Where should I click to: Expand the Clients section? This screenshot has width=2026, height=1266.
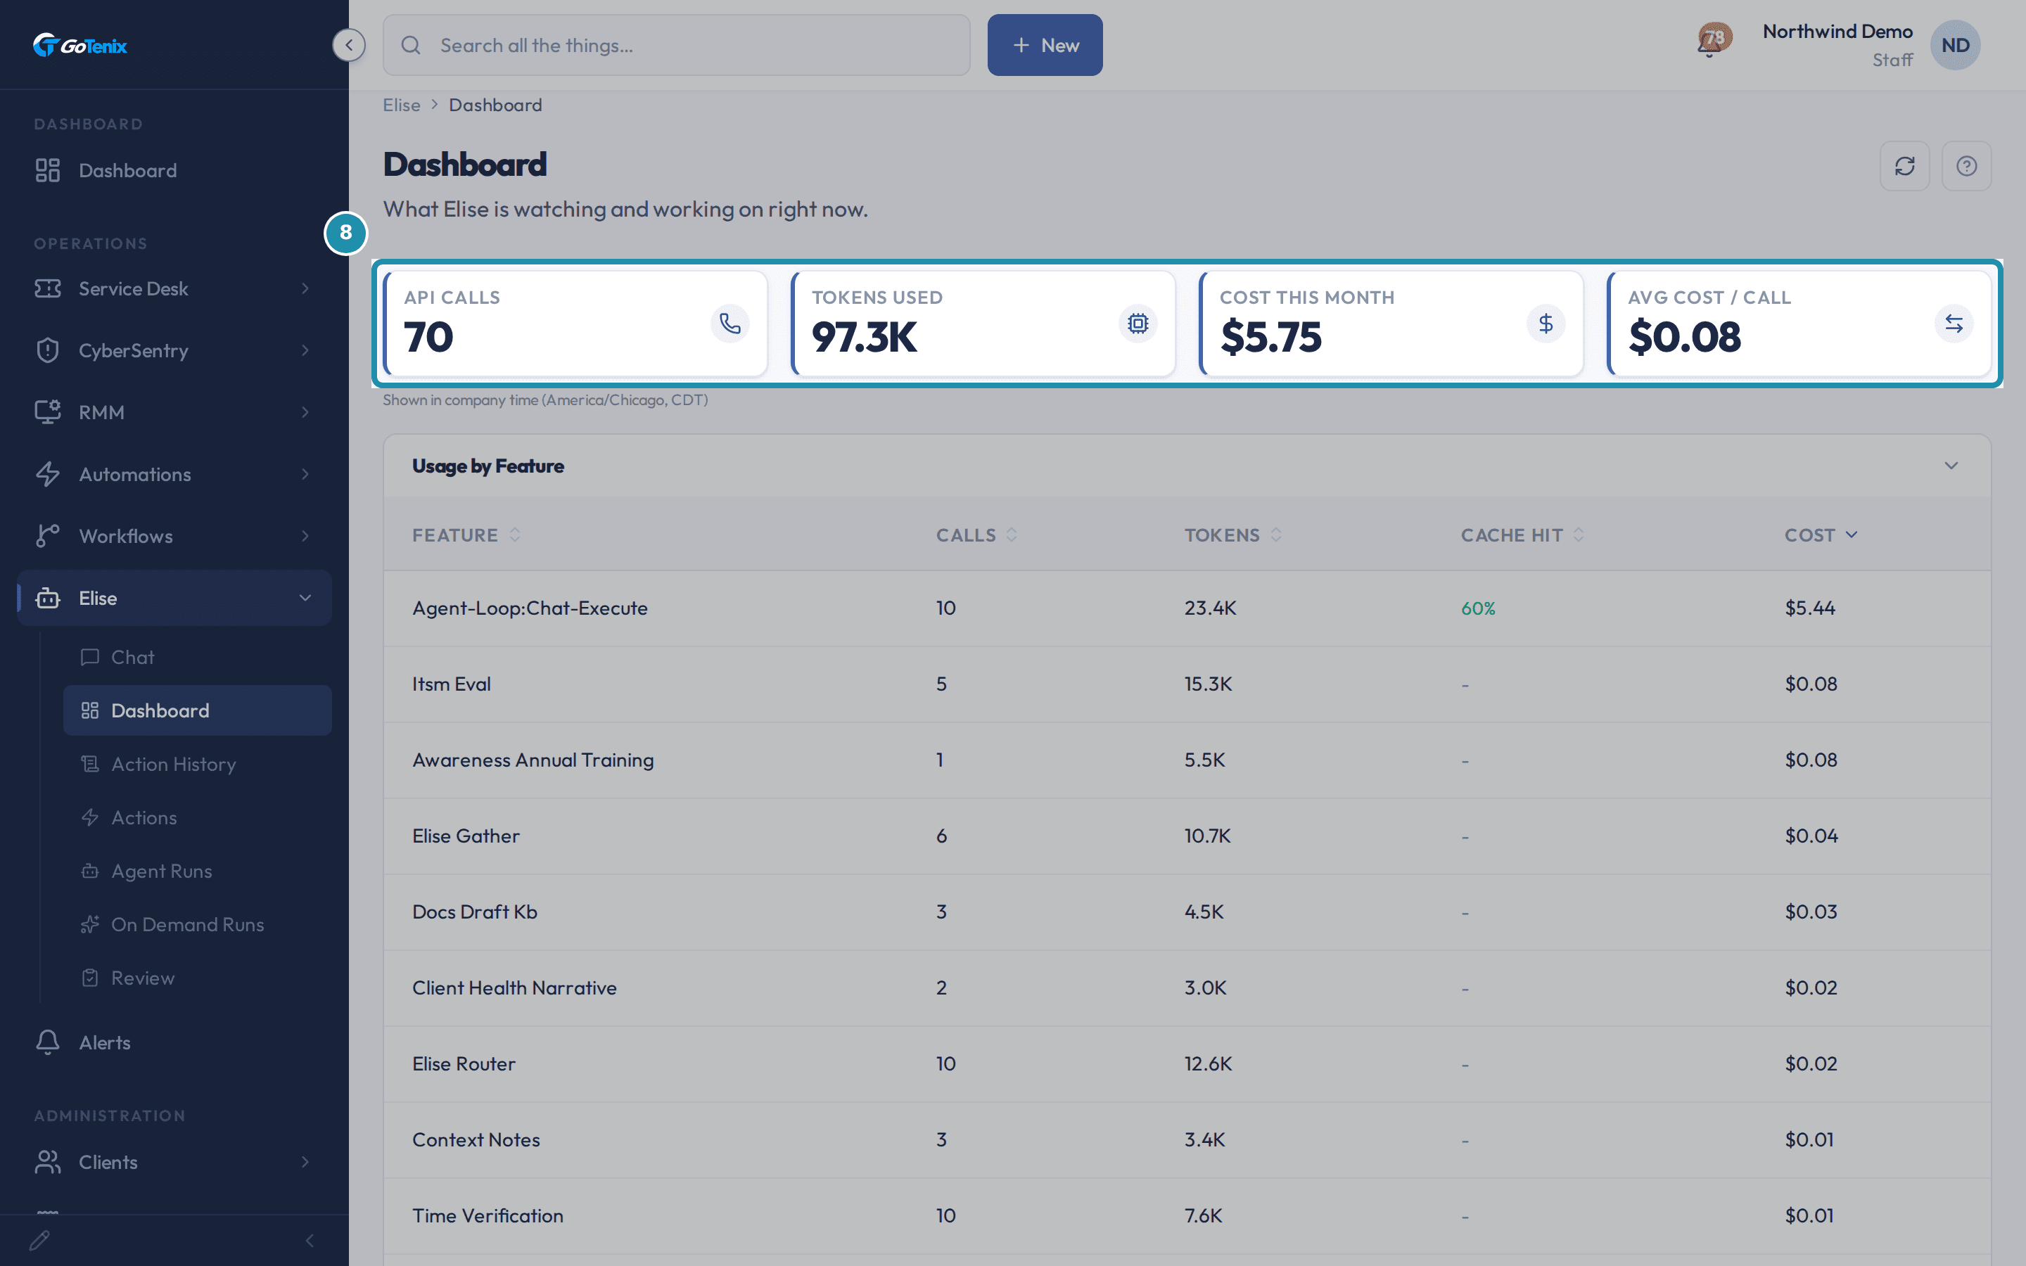(174, 1161)
